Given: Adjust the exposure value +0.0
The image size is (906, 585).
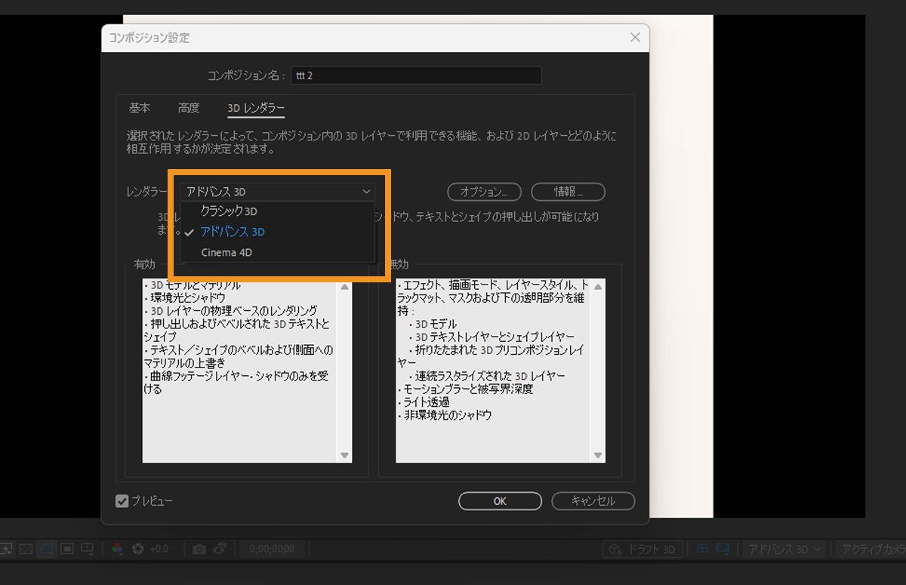Looking at the screenshot, I should click(x=159, y=549).
